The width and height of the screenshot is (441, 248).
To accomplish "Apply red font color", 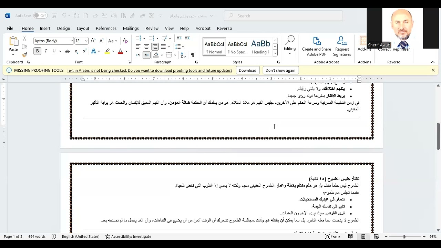I will (x=120, y=51).
